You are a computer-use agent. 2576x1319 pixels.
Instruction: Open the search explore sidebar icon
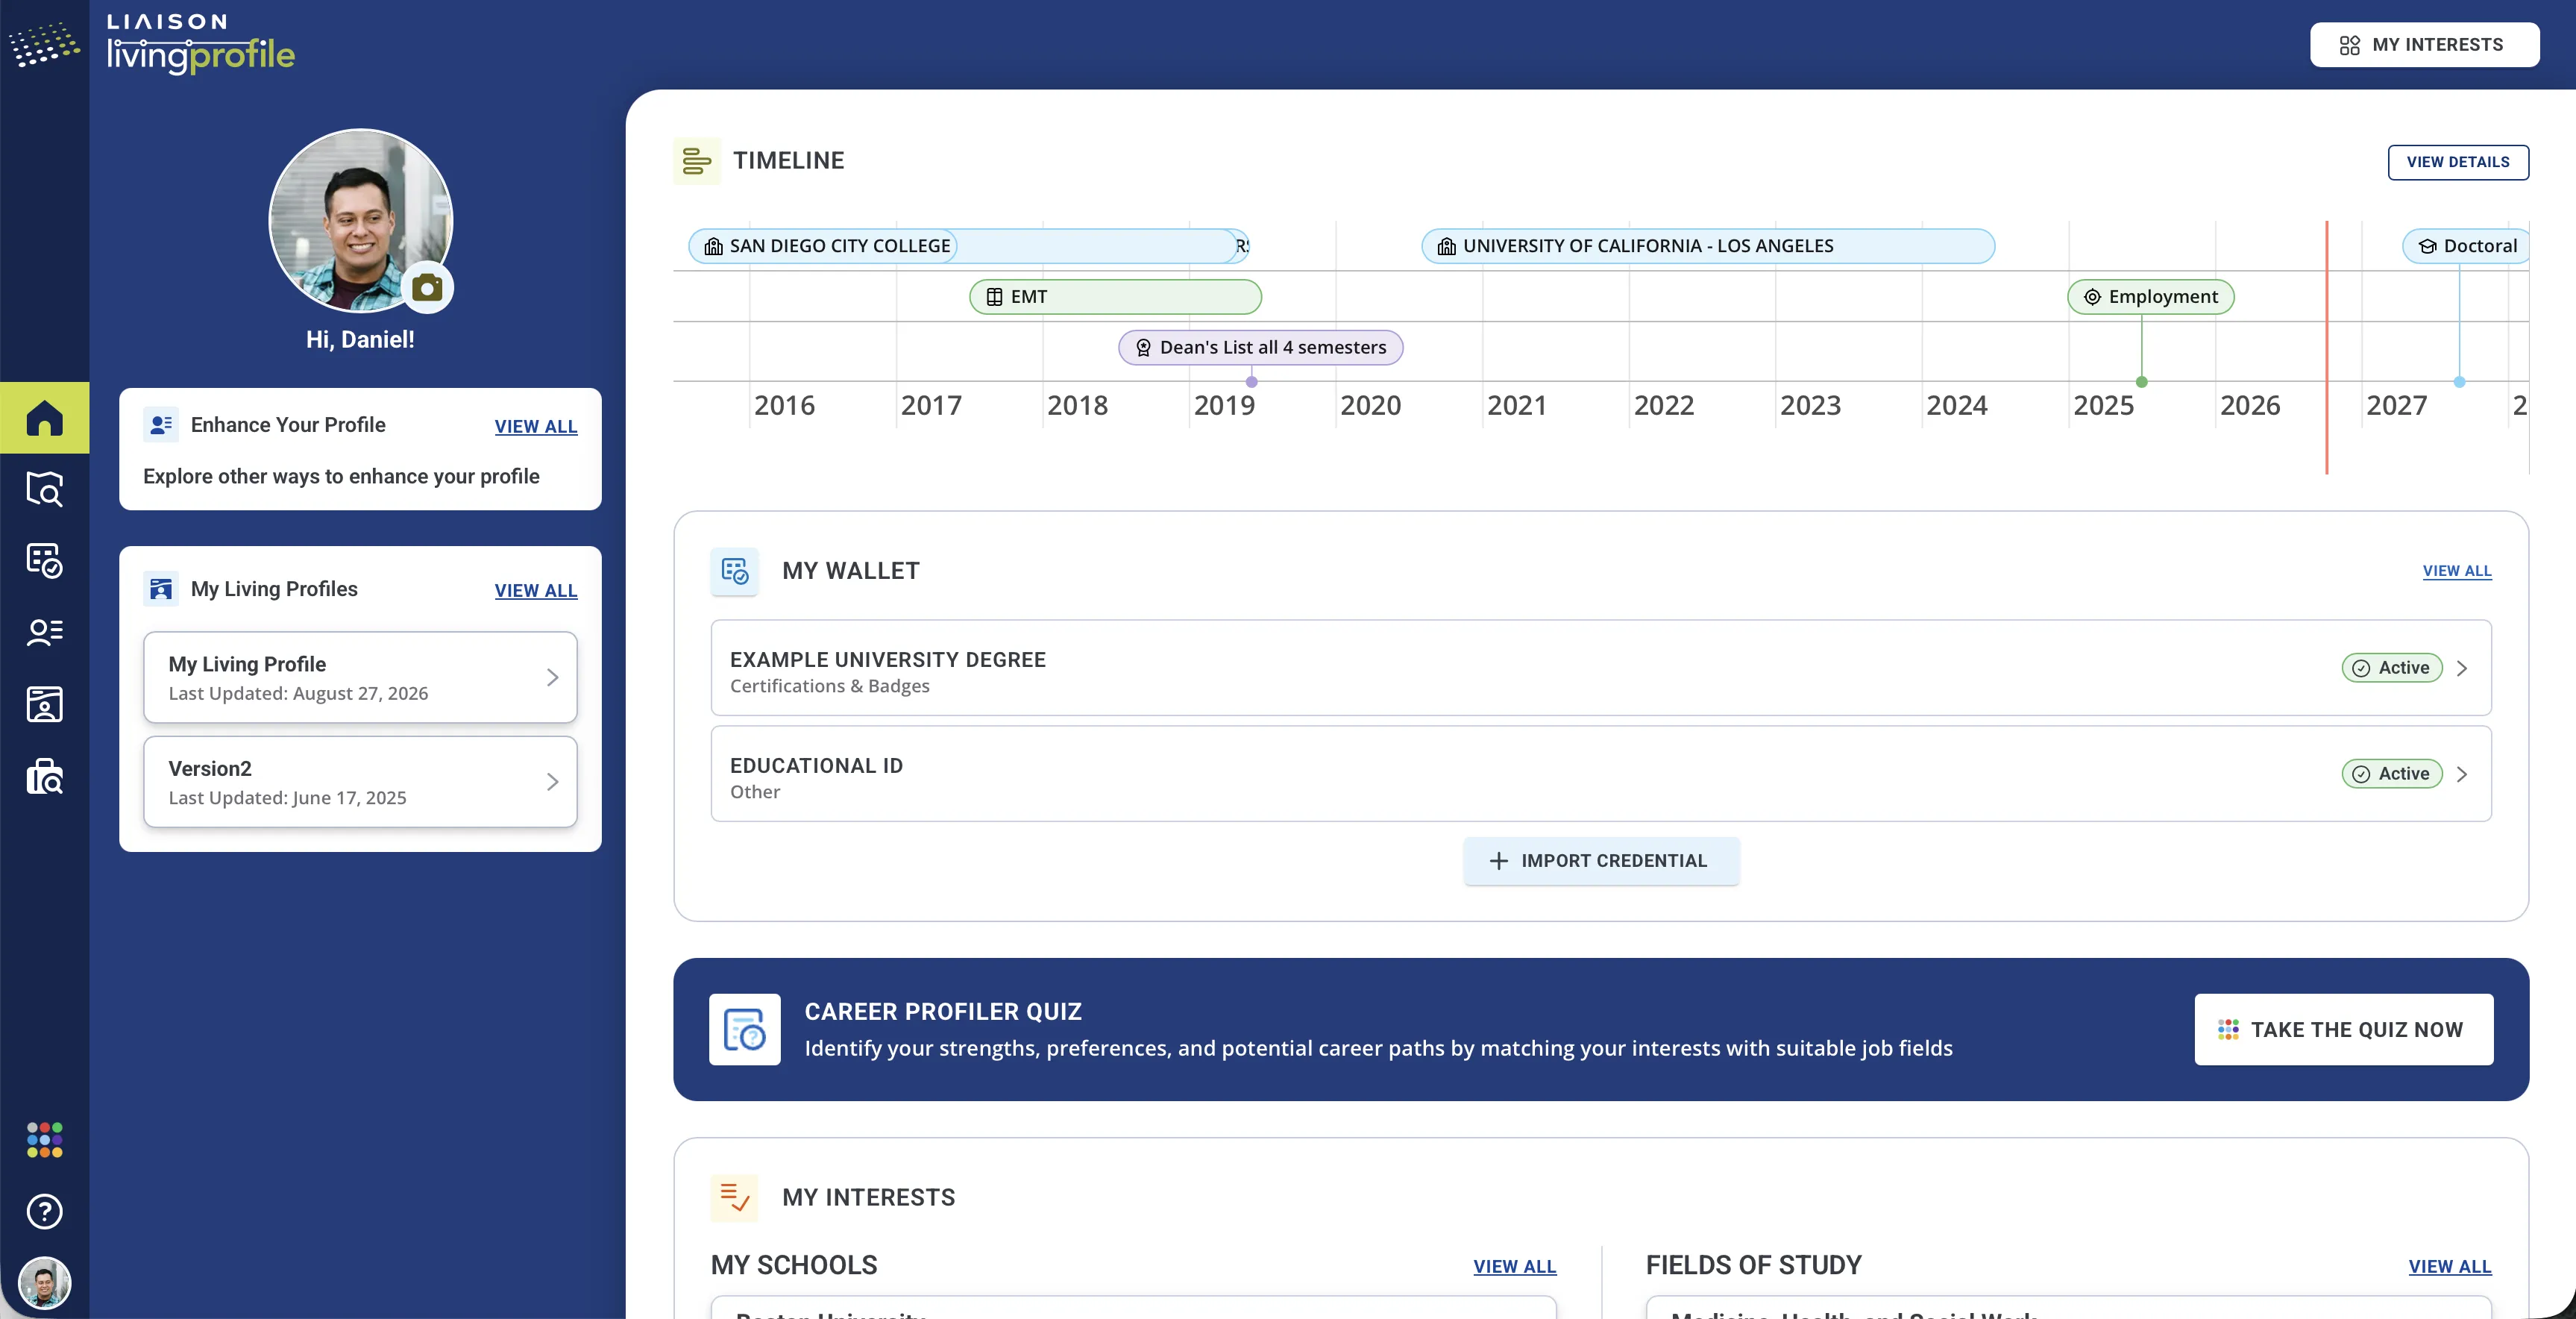tap(44, 489)
